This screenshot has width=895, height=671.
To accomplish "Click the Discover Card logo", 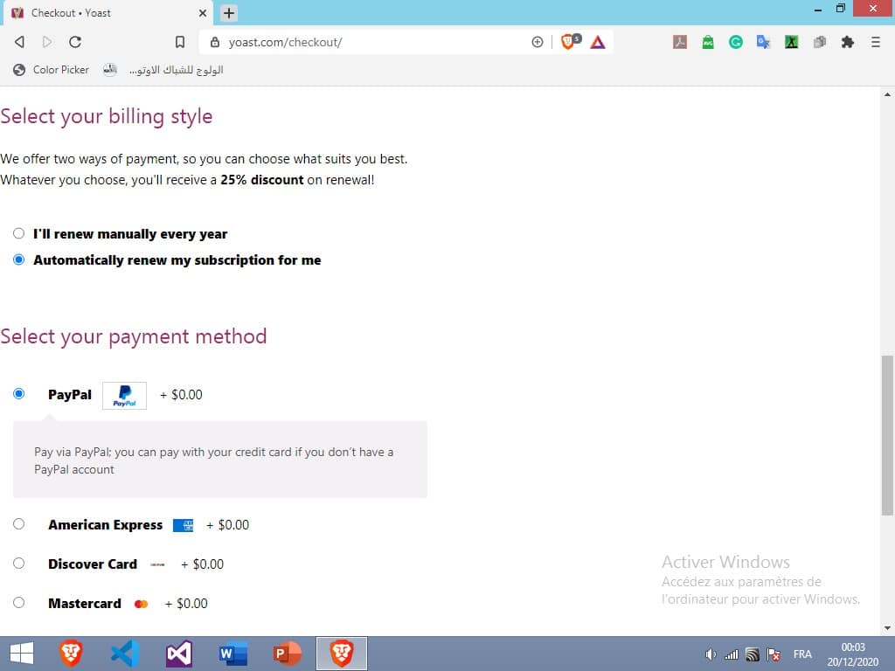I will click(157, 564).
